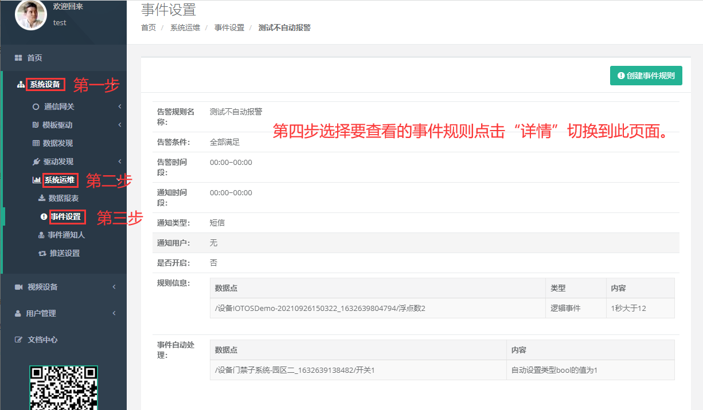Open 文档中心 via its document icon
The height and width of the screenshot is (410, 703).
tap(19, 339)
